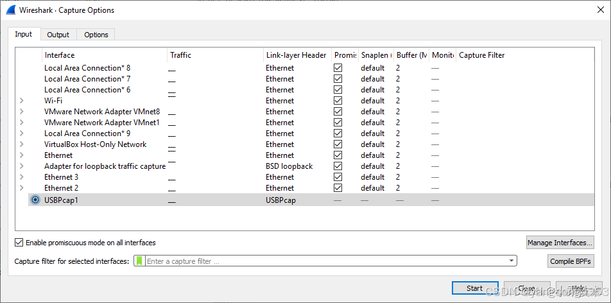Select Local Area Connection* 7 interface
Viewport: 611px width, 303px height.
pyautogui.click(x=87, y=79)
